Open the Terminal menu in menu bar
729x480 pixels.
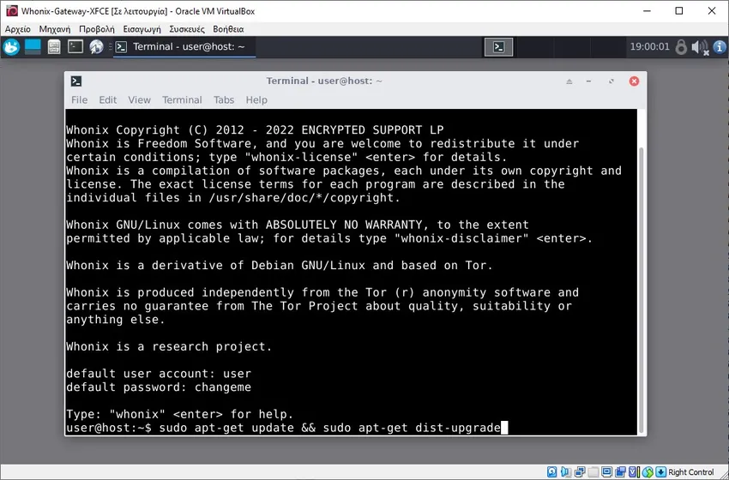click(x=182, y=100)
